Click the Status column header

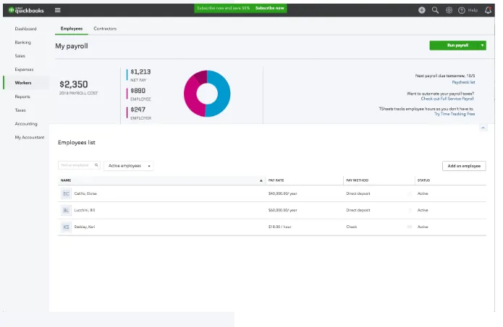tap(423, 180)
